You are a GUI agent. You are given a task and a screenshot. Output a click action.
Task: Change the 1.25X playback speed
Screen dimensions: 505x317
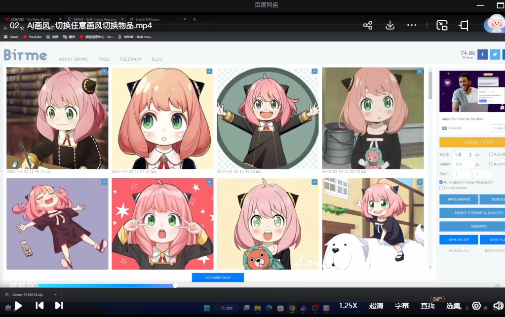348,306
